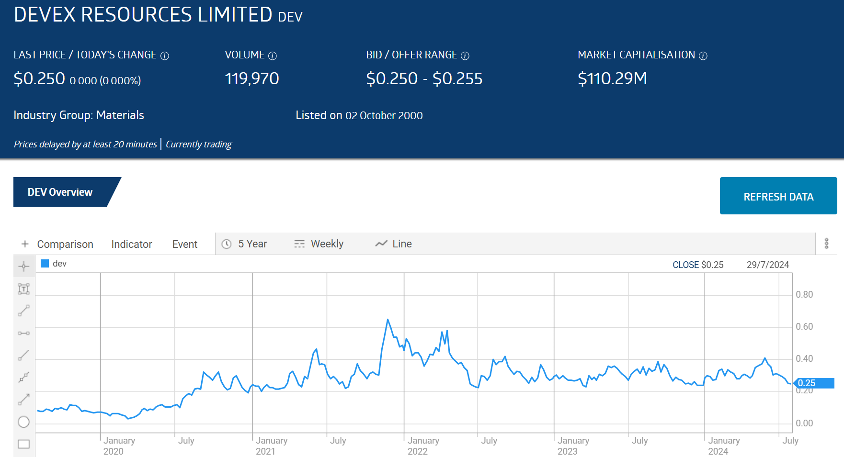Select the trend line tool
This screenshot has height=457, width=844.
(x=24, y=355)
